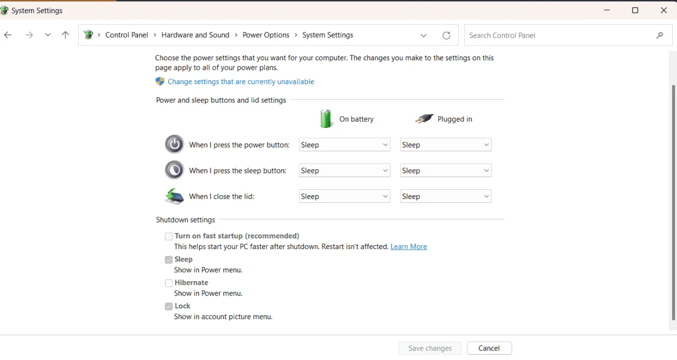Toggle the Sleep checkbox
The height and width of the screenshot is (360, 677).
[x=169, y=260]
